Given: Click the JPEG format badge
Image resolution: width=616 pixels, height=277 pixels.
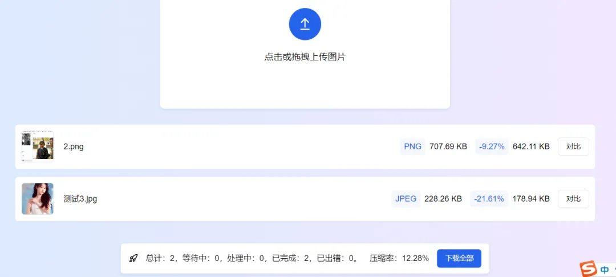Looking at the screenshot, I should point(406,199).
